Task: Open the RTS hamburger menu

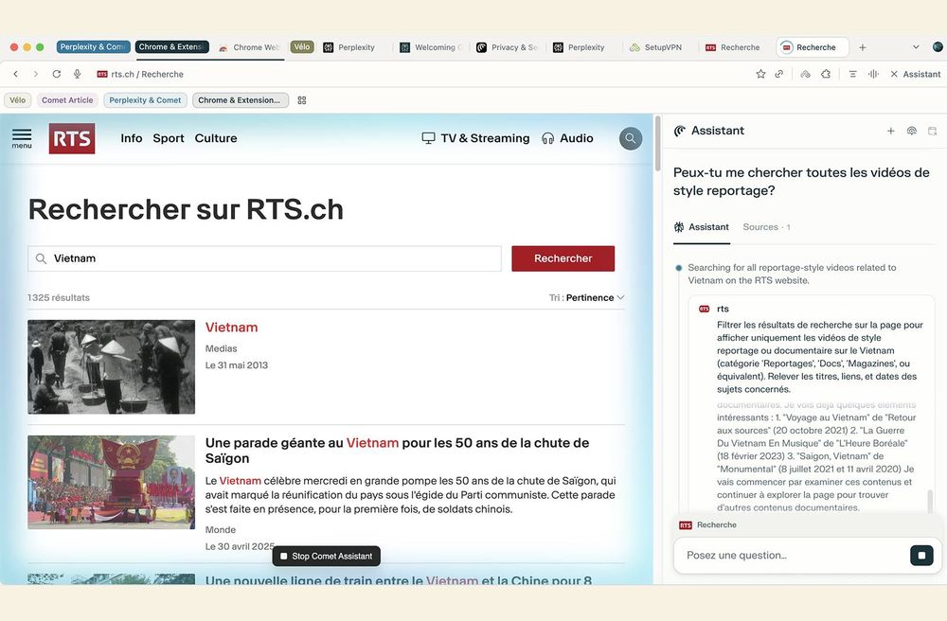Action: click(22, 138)
